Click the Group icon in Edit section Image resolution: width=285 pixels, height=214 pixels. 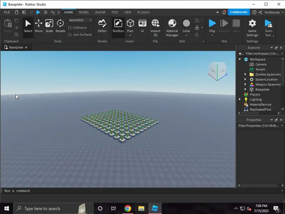click(x=197, y=21)
